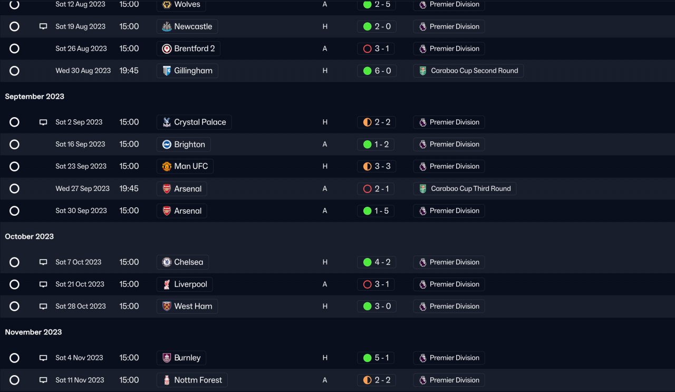Open the 3 - 3 draw result
The height and width of the screenshot is (392, 675).
[x=376, y=166]
